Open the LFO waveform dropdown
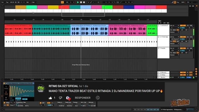 click(43, 105)
